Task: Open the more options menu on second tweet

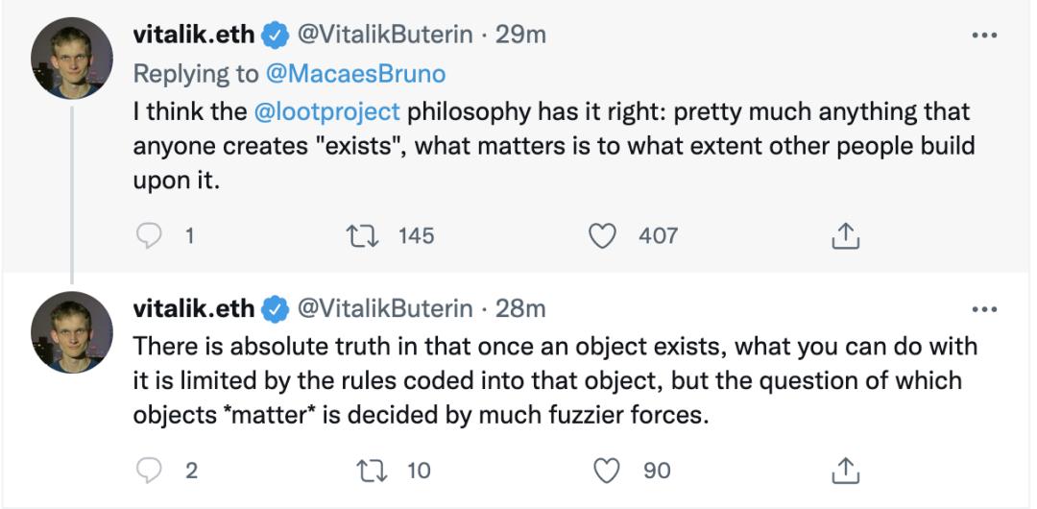Action: coord(985,309)
